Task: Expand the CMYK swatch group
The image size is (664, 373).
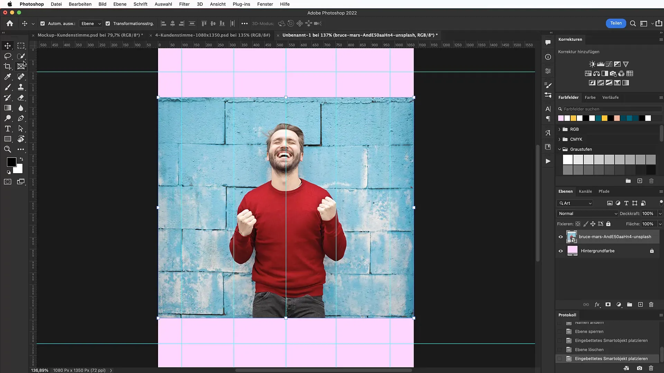Action: click(560, 139)
